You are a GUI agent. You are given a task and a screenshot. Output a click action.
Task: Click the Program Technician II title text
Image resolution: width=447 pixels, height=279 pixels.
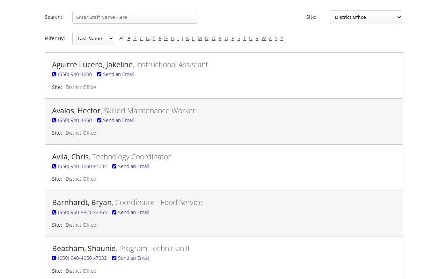pos(154,249)
